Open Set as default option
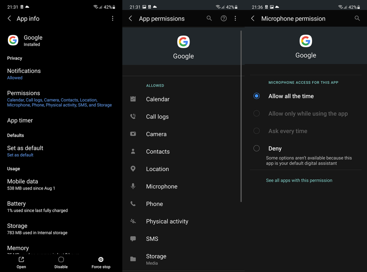The height and width of the screenshot is (272, 367). pos(61,151)
